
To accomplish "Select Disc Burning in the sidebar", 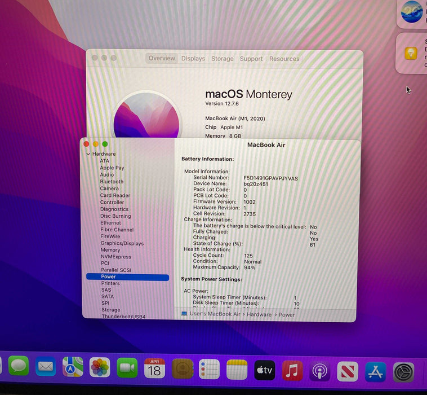I will tap(115, 216).
